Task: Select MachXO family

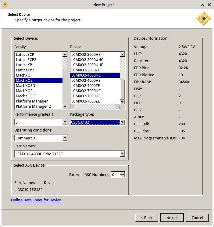Action: (39, 75)
